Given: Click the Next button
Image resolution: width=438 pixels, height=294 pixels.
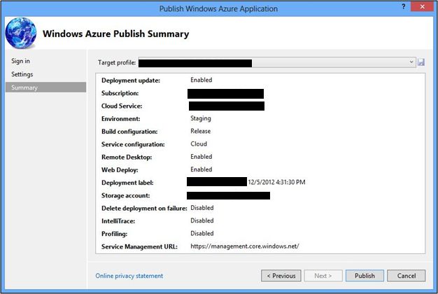Looking at the screenshot, I should point(322,276).
